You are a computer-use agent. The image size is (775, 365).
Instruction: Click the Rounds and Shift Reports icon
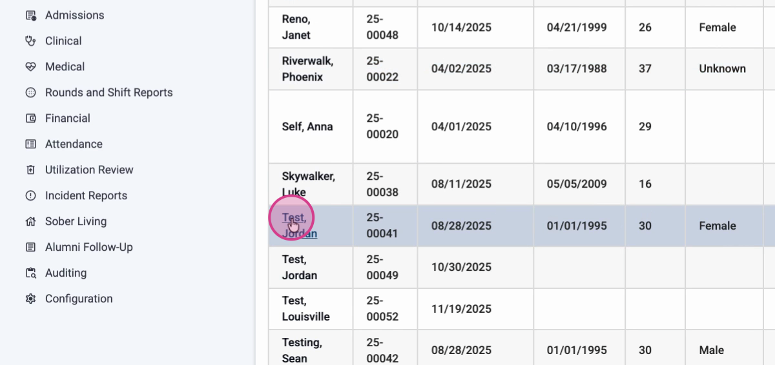(x=30, y=93)
